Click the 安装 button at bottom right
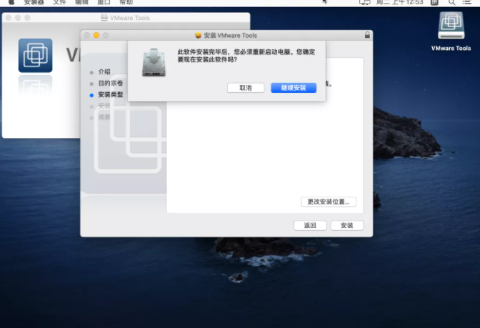 (346, 225)
